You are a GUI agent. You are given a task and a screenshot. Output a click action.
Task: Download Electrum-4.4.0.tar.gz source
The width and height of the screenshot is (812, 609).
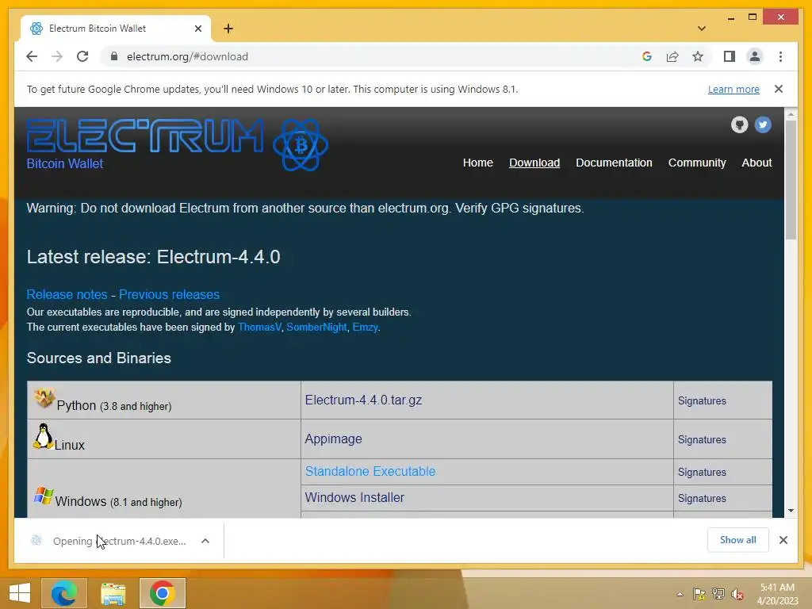[363, 400]
